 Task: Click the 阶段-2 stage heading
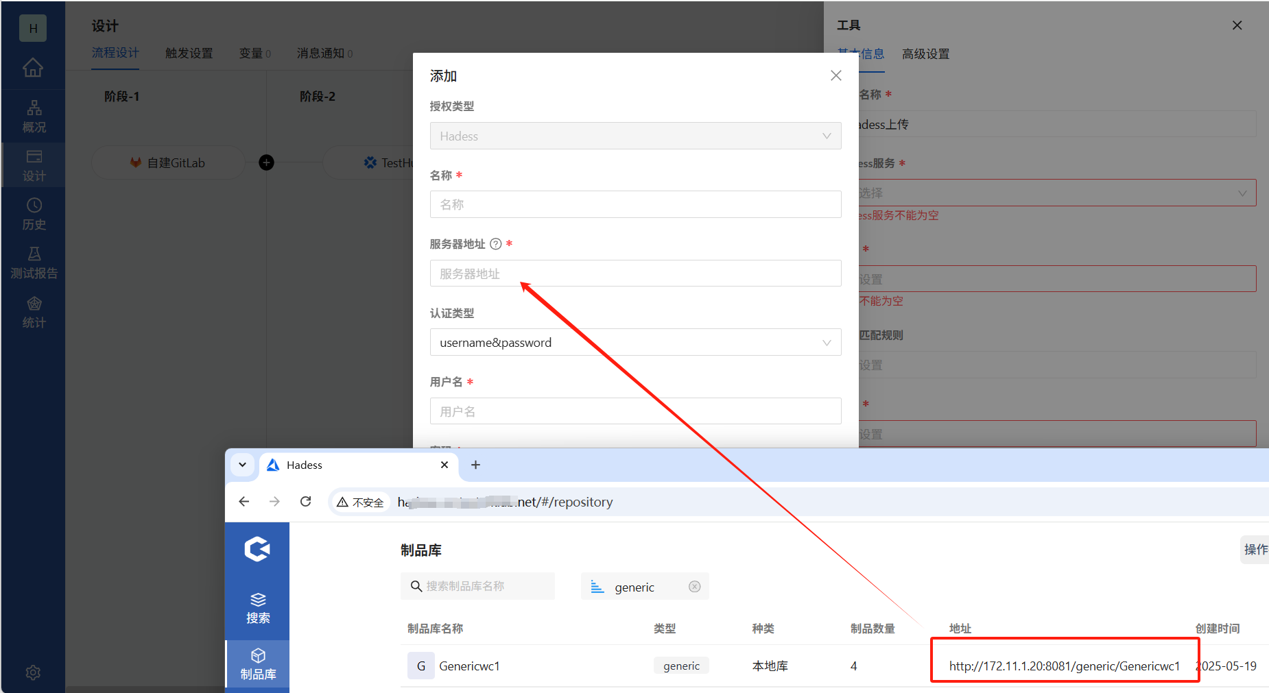[318, 97]
